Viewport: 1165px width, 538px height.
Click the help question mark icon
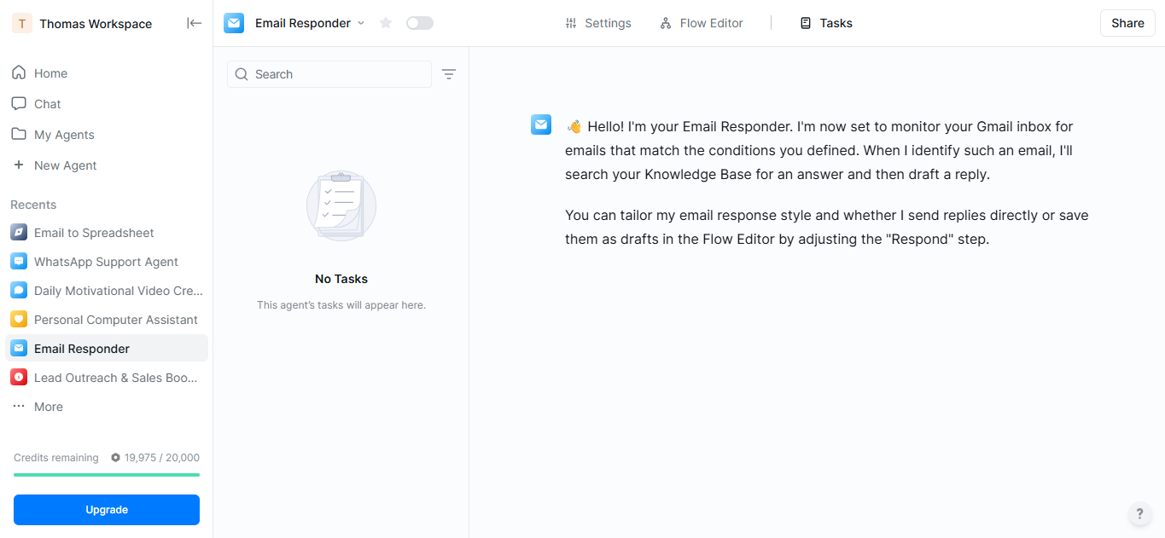1139,513
